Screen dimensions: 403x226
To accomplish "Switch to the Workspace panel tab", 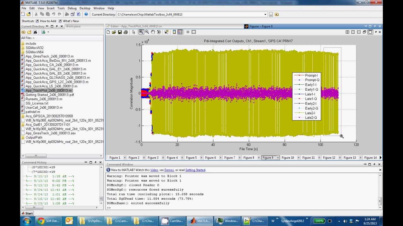I will point(73,26).
